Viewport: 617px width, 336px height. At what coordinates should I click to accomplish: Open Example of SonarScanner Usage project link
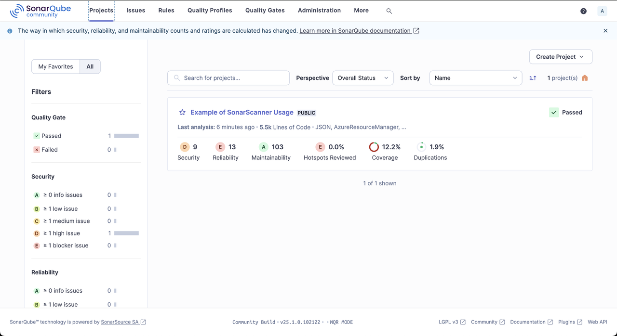241,113
